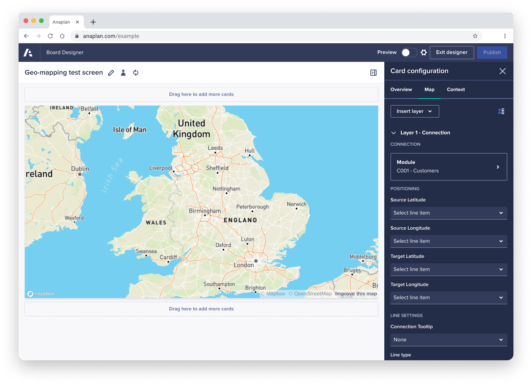Open Connection Tooltip dropdown
Image resolution: width=532 pixels, height=385 pixels.
click(x=449, y=340)
